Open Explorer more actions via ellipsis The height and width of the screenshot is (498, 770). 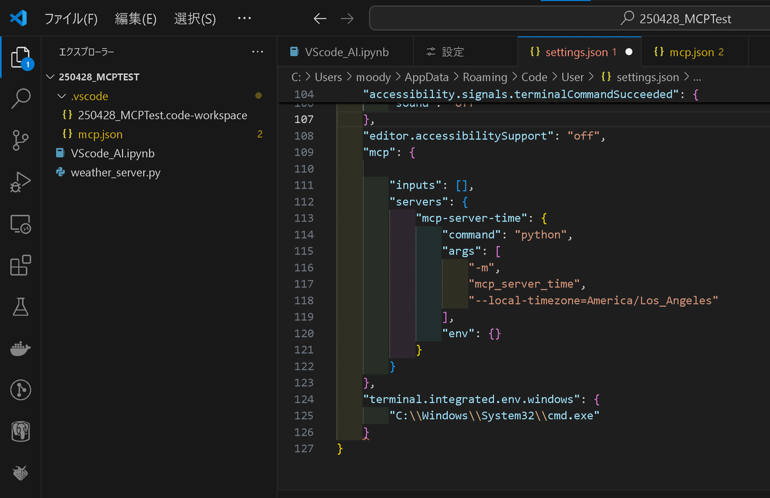coord(257,51)
